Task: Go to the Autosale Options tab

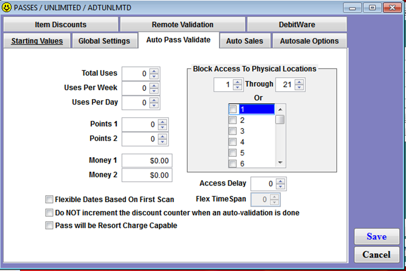Action: [309, 41]
